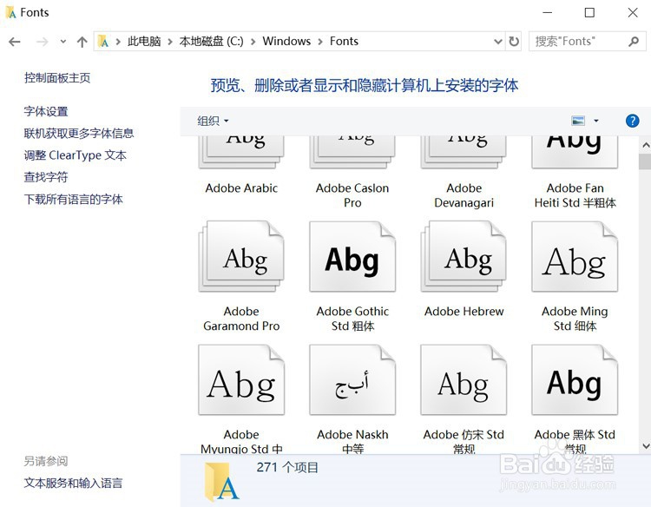Click the Adobe Garamond Pro label
The width and height of the screenshot is (651, 507).
click(x=241, y=319)
